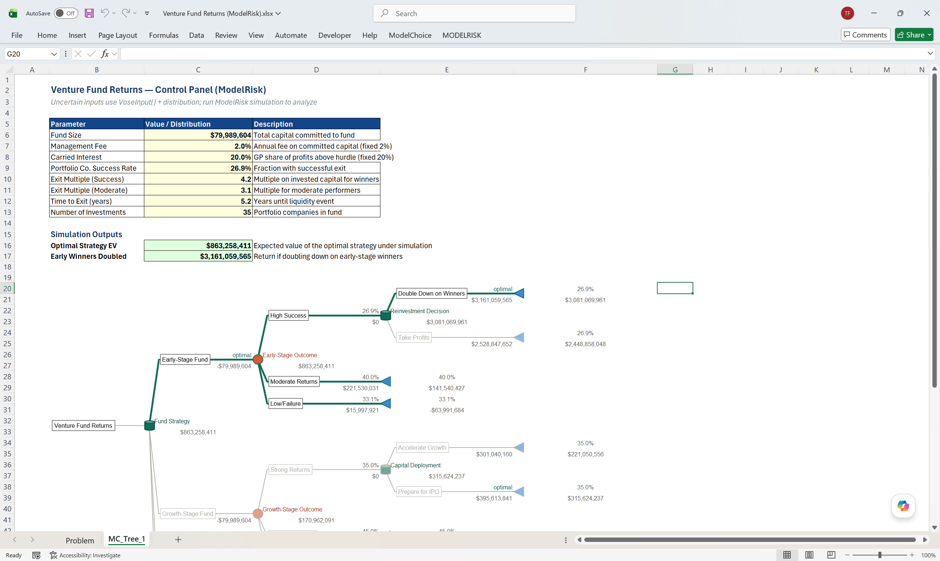Click the zoom slider handle
940x561 pixels.
879,555
